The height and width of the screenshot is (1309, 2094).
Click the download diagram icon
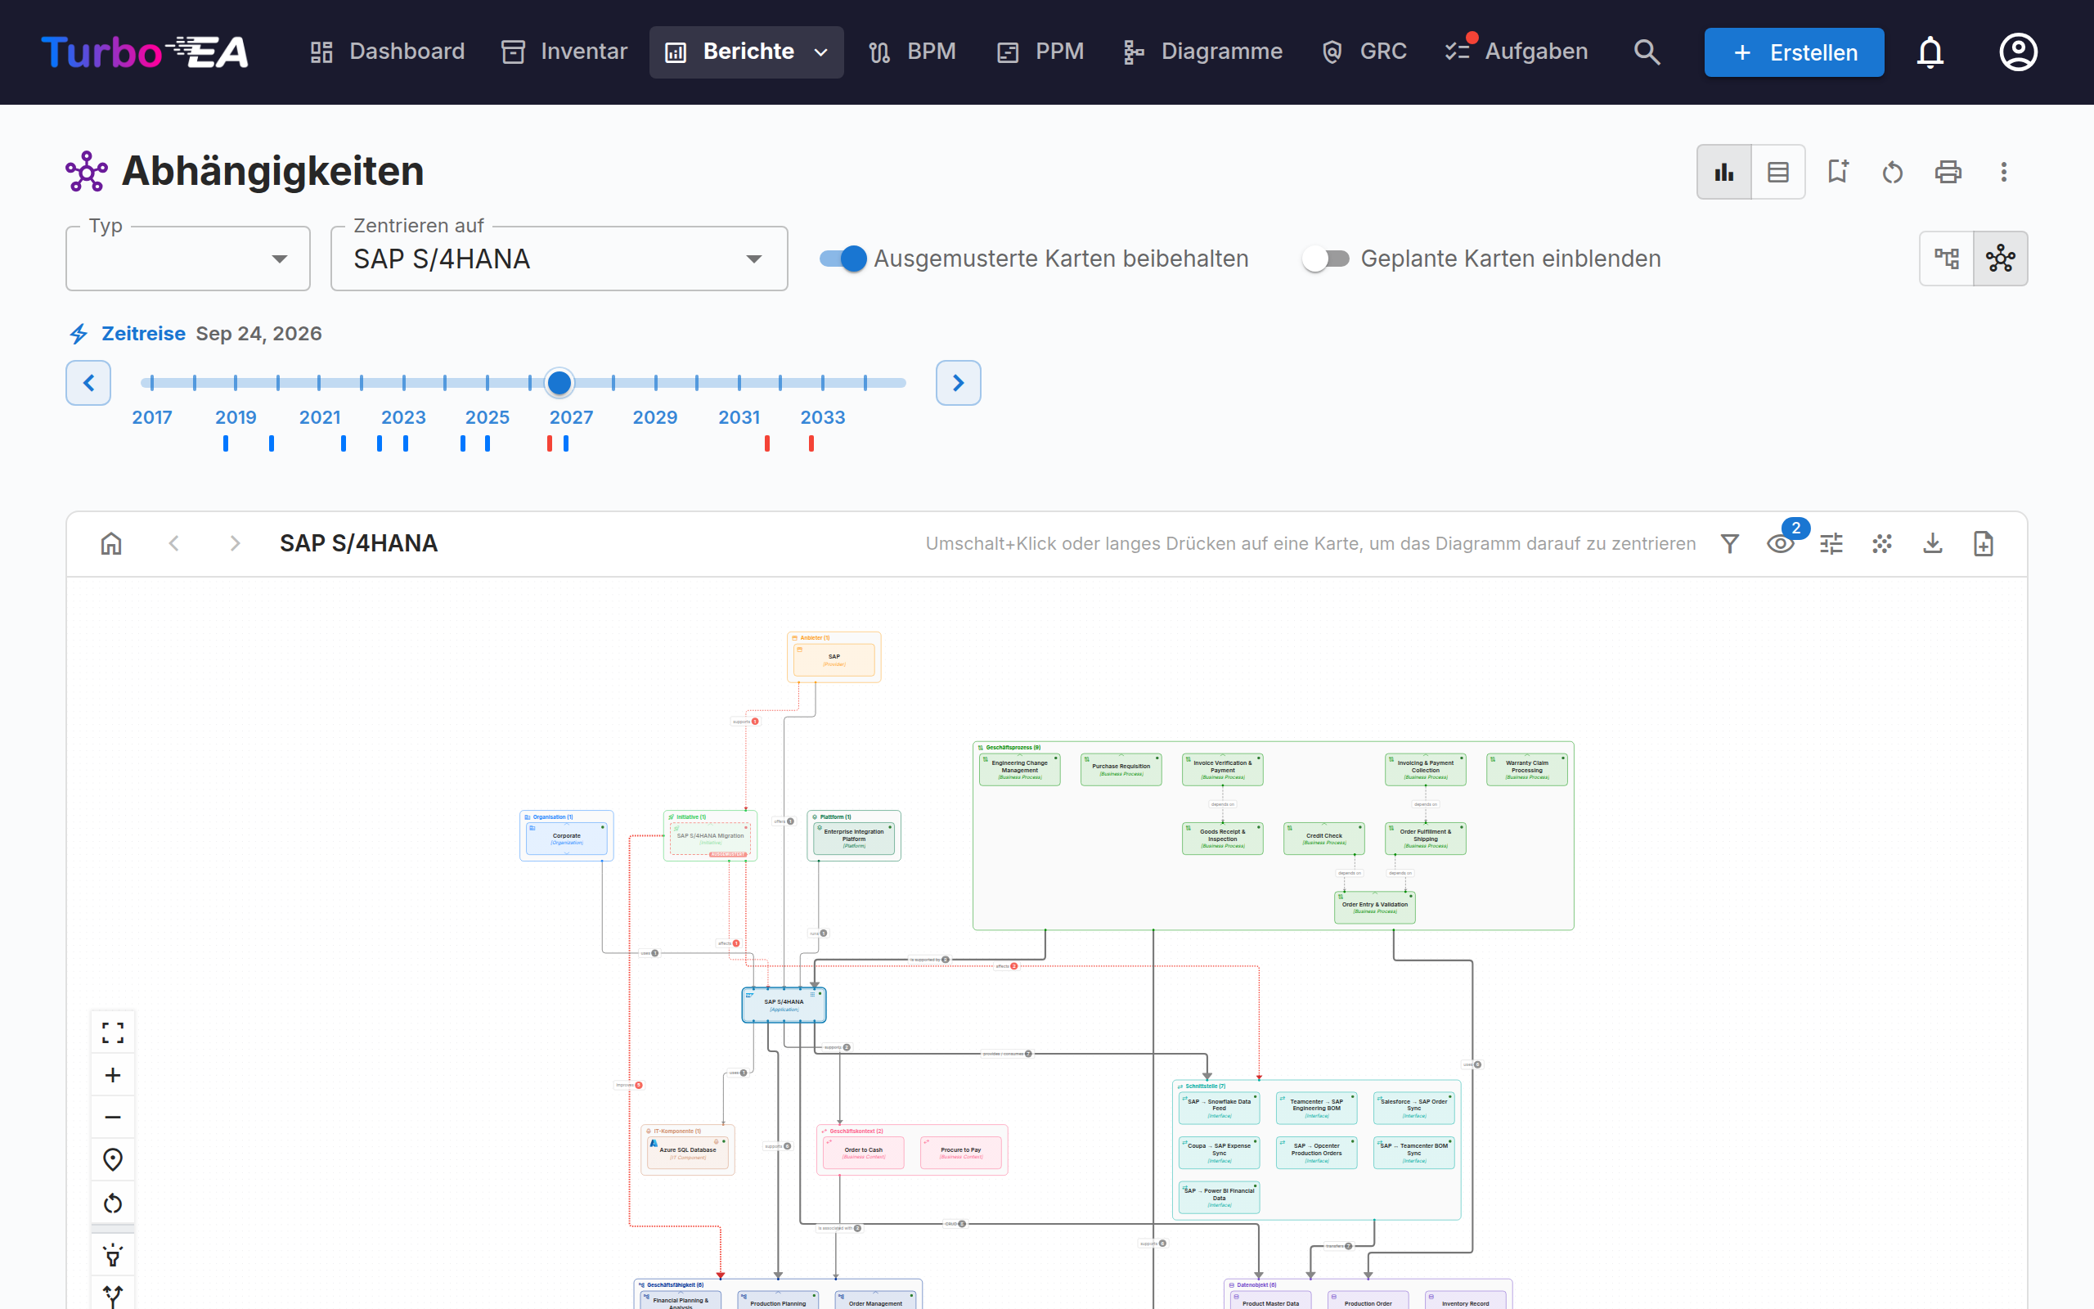pyautogui.click(x=1932, y=544)
